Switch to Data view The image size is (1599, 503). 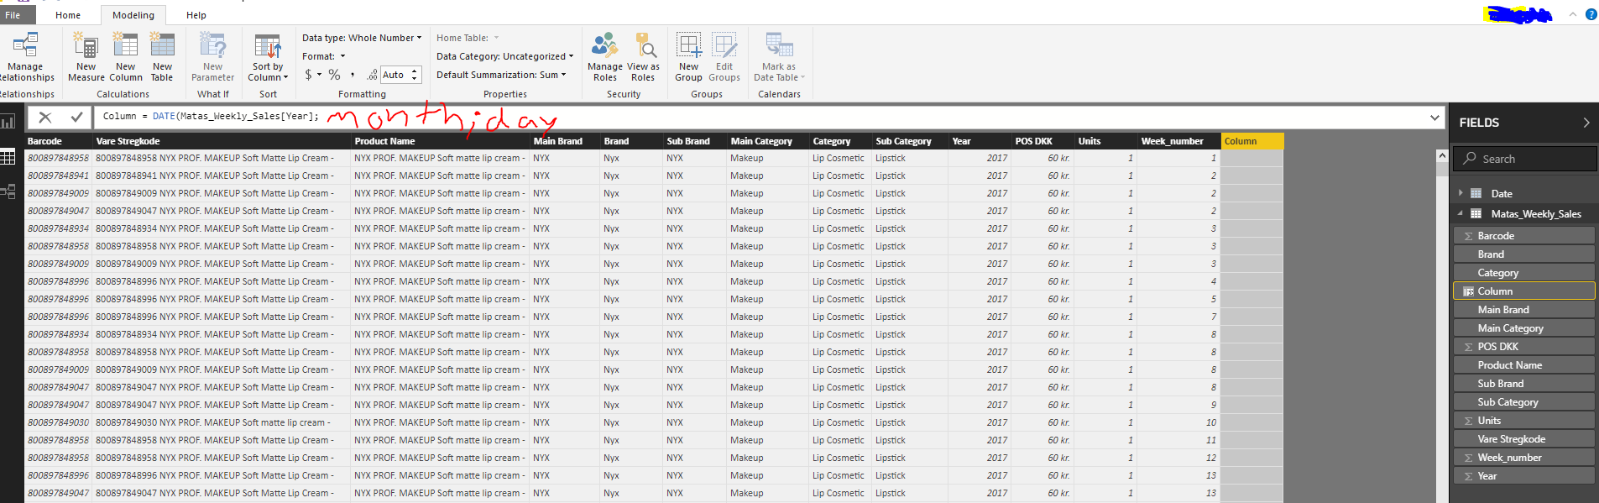point(8,157)
